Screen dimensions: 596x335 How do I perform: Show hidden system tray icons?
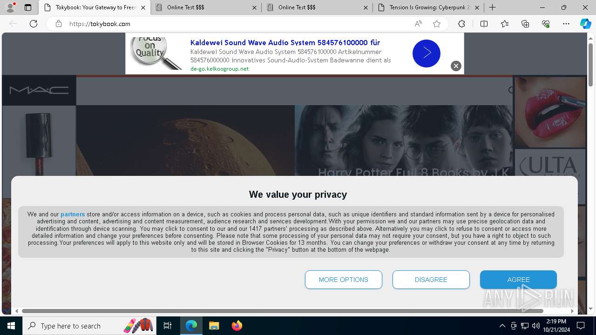pos(502,326)
